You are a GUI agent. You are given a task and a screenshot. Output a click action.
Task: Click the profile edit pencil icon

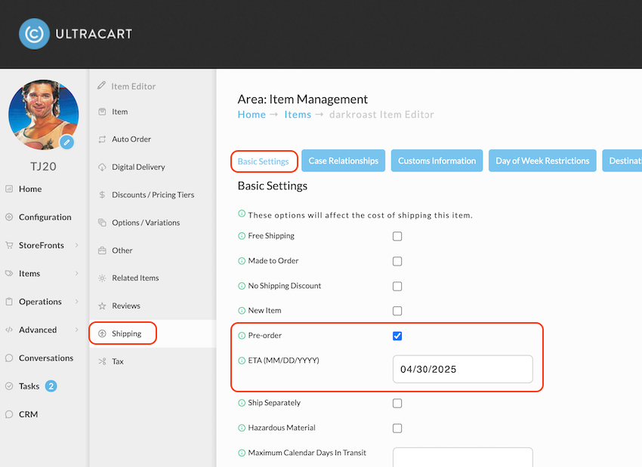tap(66, 143)
